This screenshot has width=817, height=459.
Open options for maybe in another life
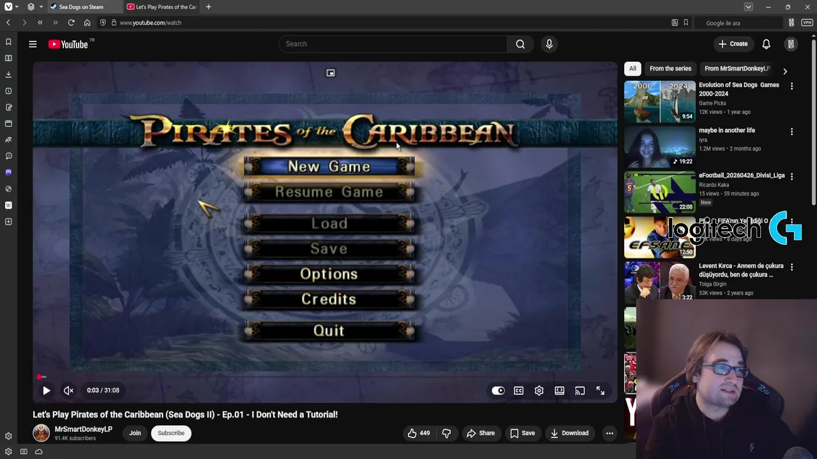791,131
